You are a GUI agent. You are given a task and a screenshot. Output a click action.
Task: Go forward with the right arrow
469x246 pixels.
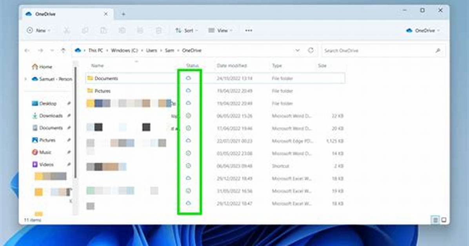[x=40, y=51]
